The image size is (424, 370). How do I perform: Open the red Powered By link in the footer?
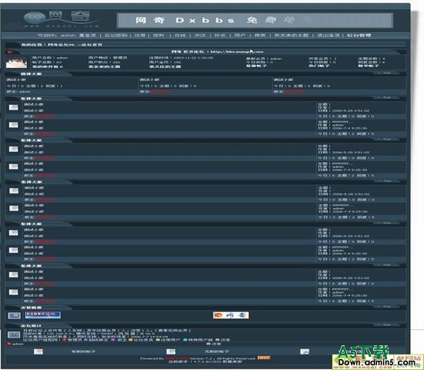tap(177, 358)
